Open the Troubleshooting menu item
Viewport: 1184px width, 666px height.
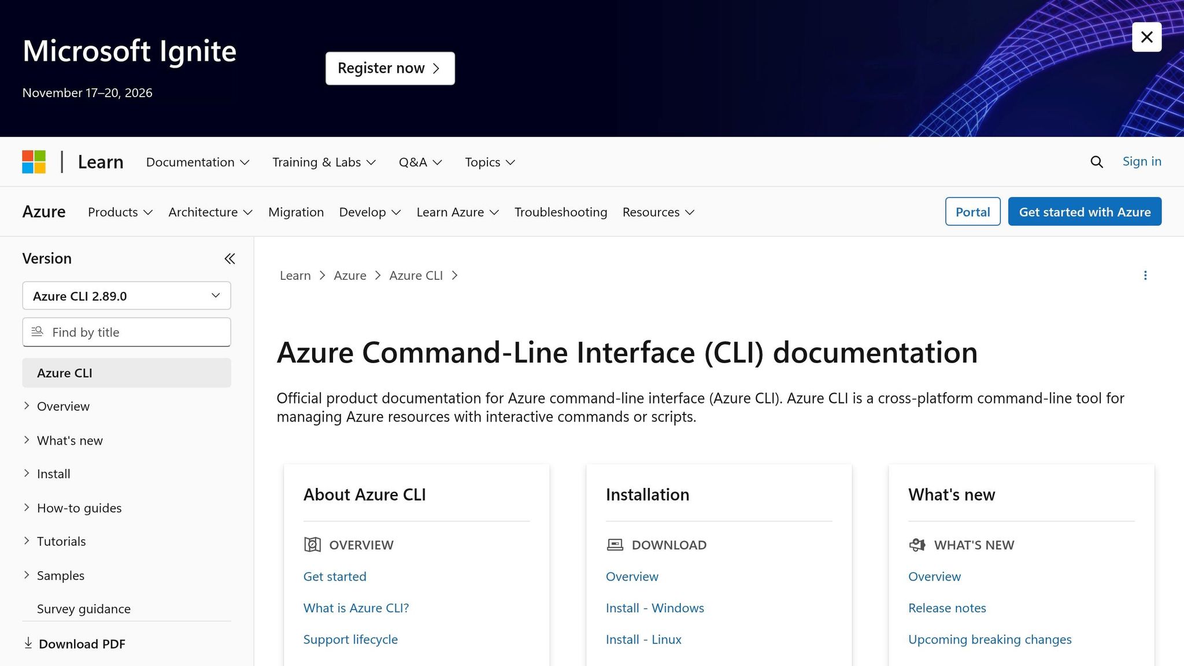pyautogui.click(x=561, y=212)
